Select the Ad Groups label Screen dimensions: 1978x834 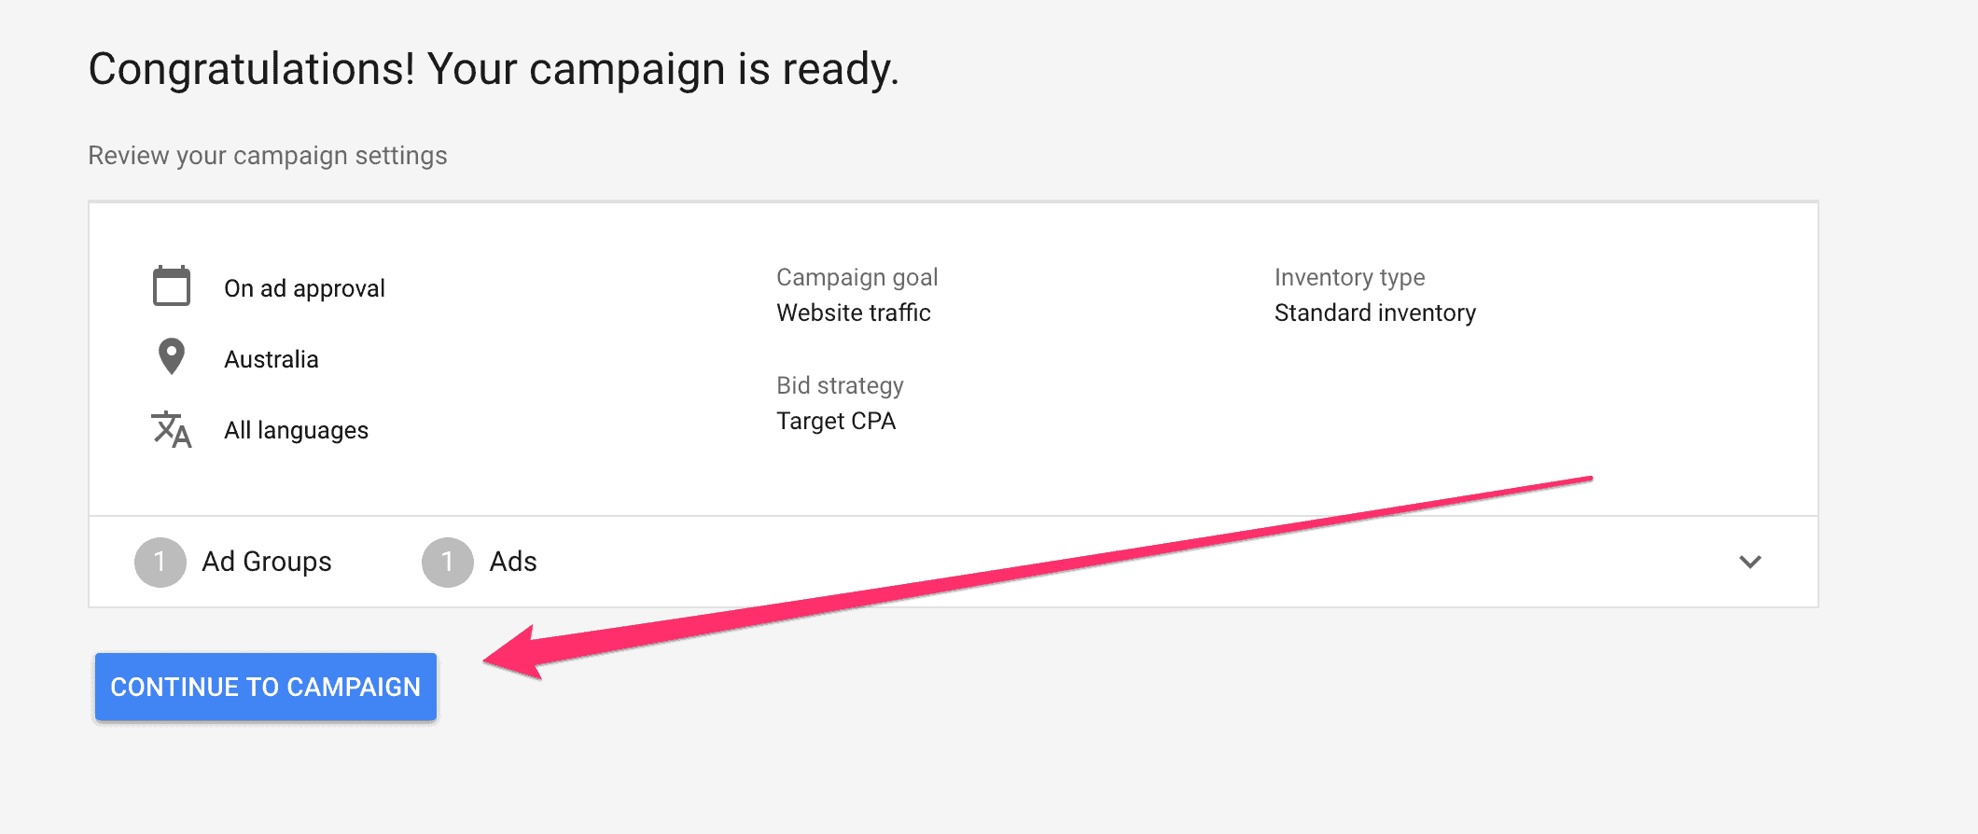point(267,562)
